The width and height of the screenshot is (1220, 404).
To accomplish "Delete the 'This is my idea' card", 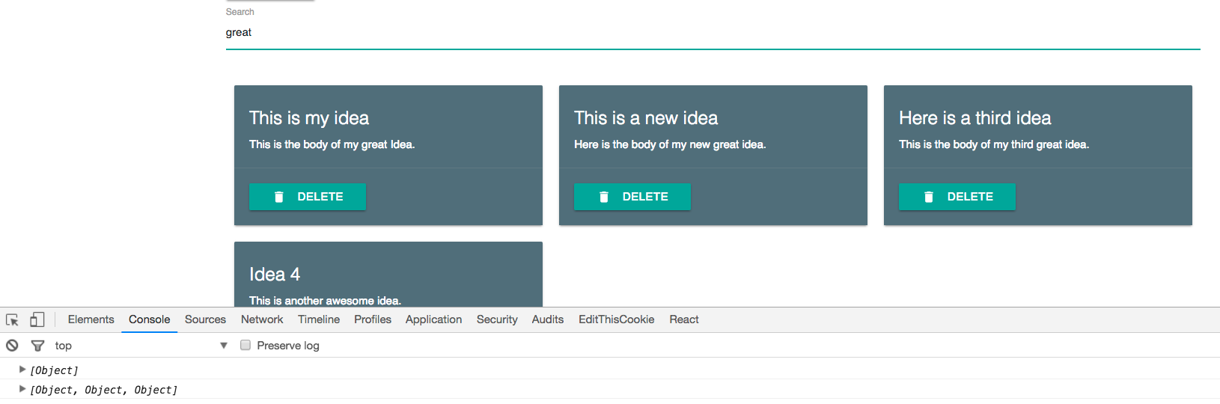I will pos(308,197).
